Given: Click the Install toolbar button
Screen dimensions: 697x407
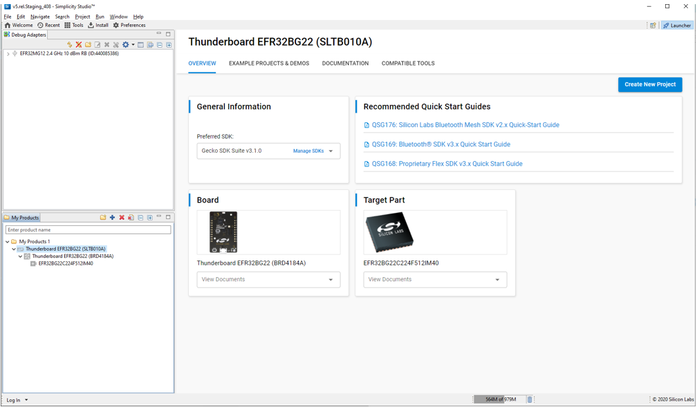Looking at the screenshot, I should coord(98,26).
